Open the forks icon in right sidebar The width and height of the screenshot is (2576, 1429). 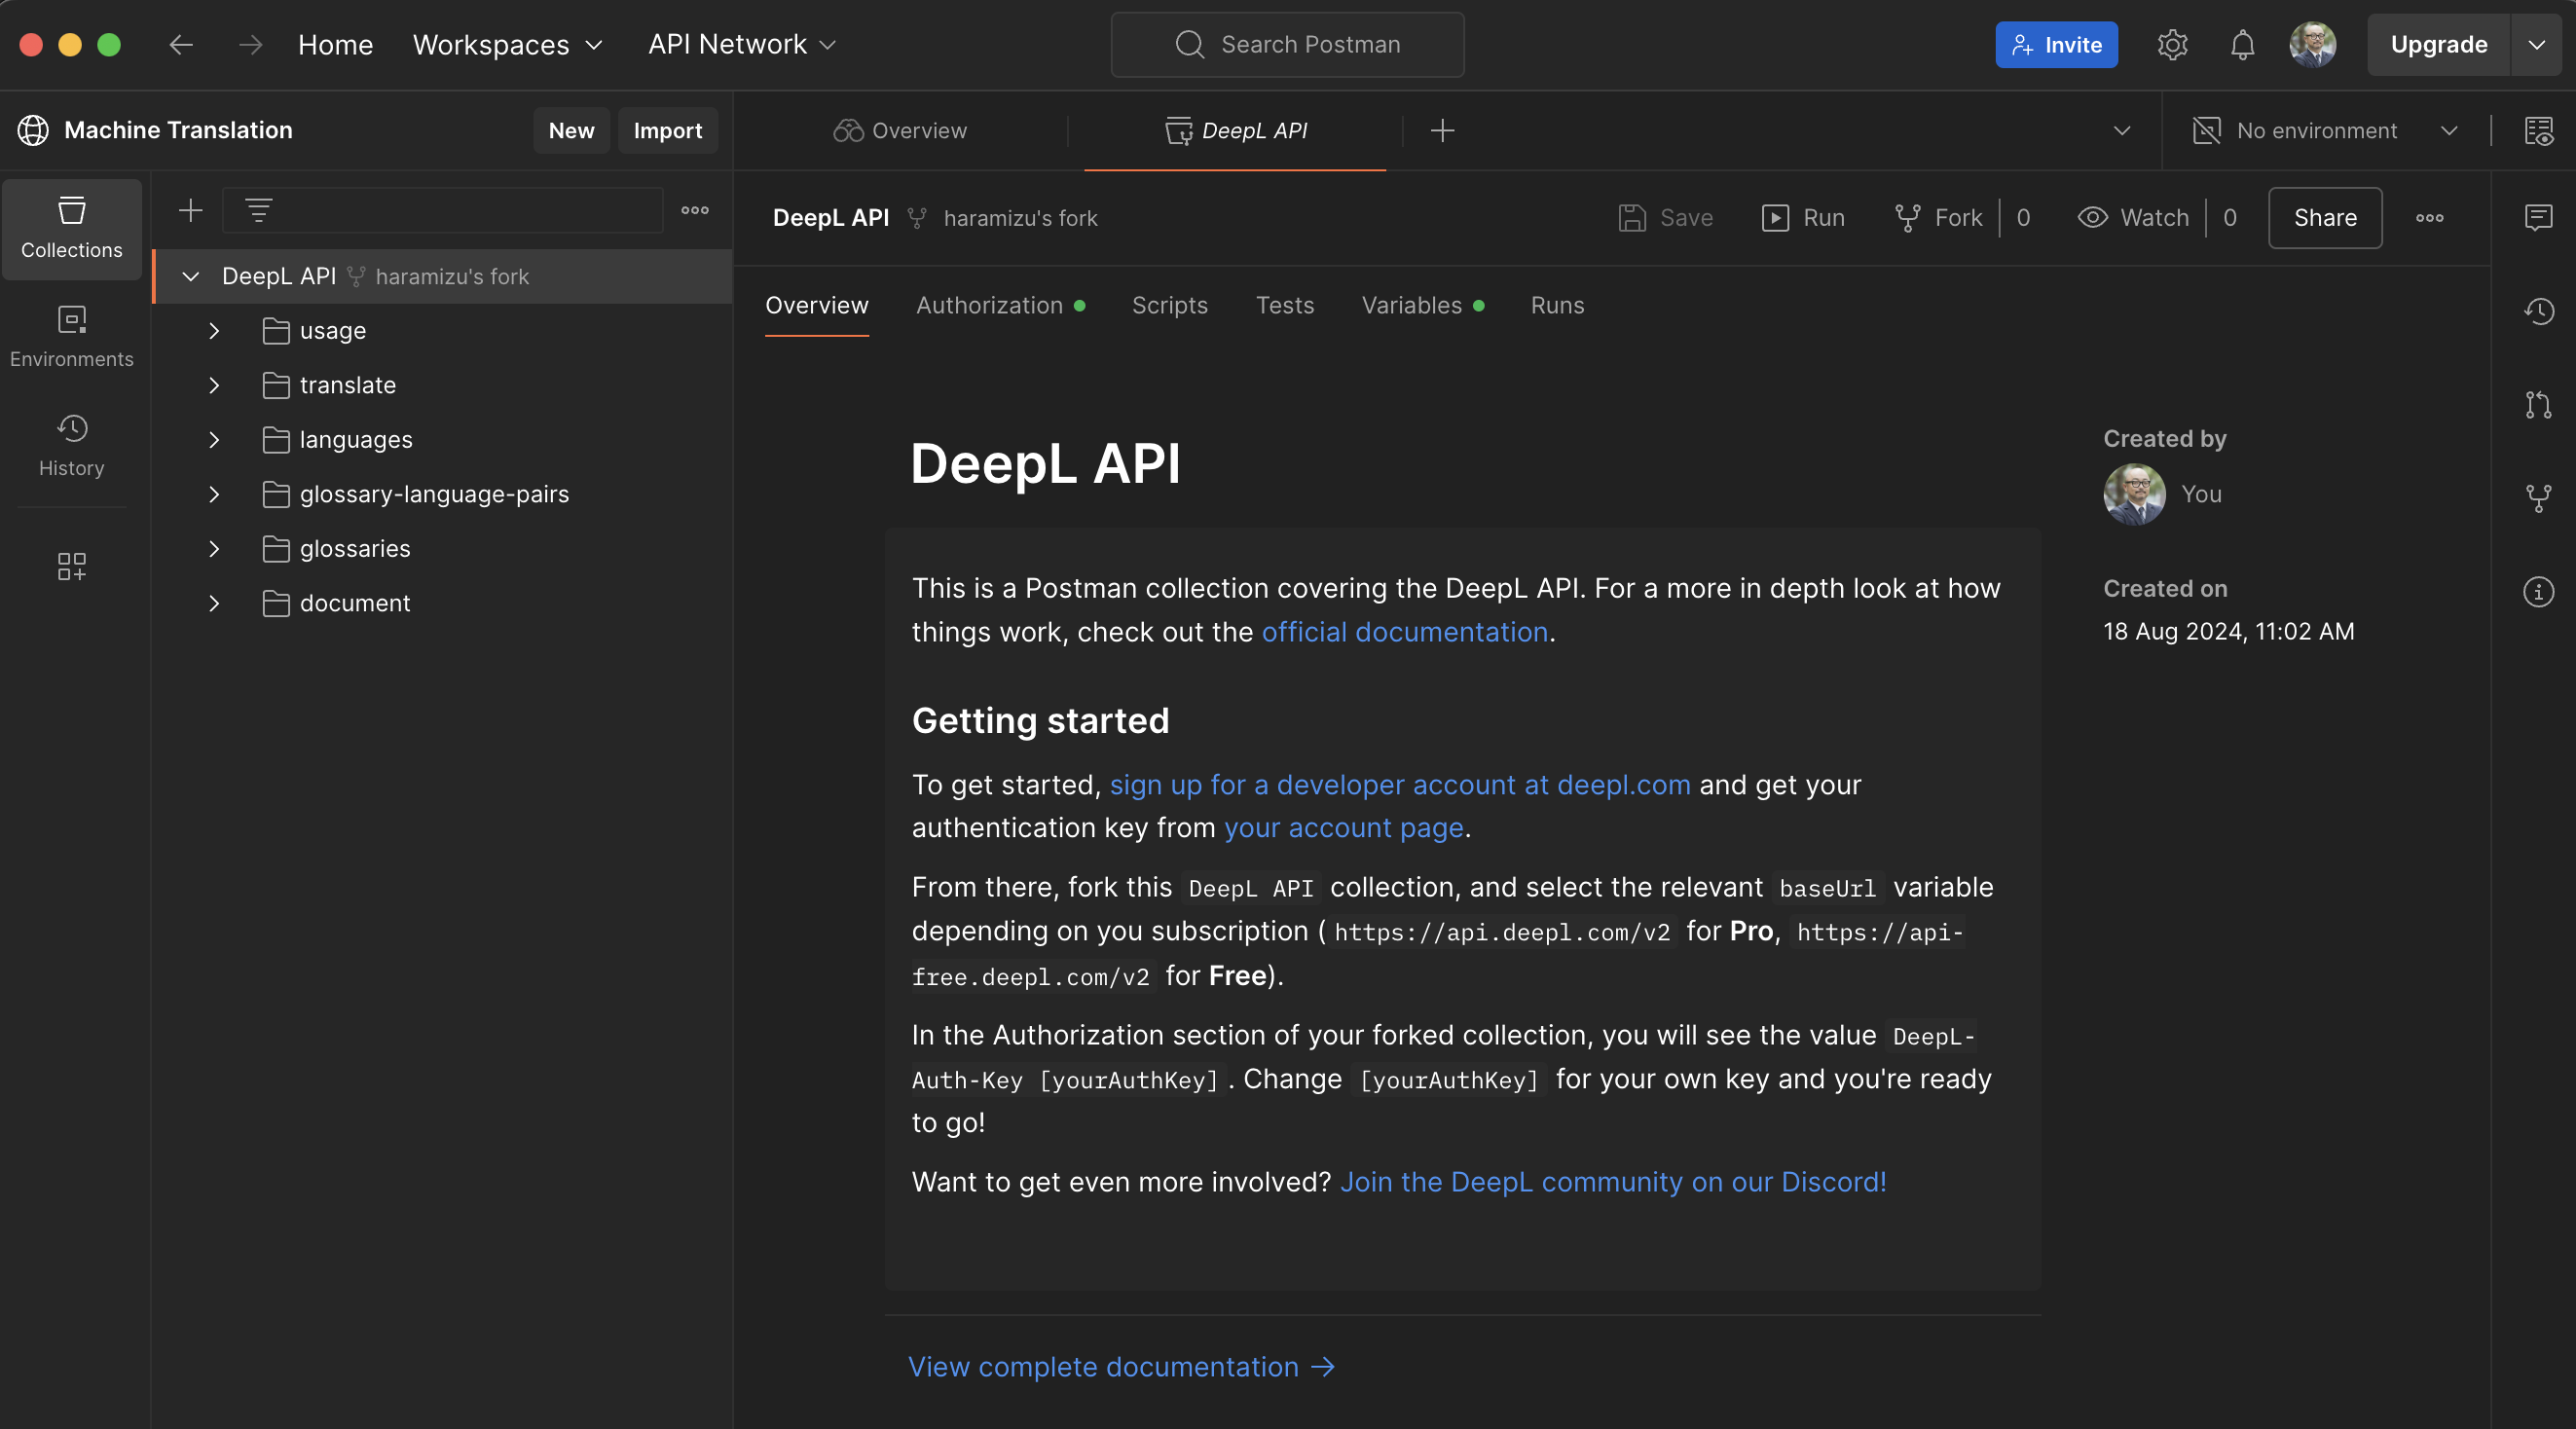click(x=2538, y=498)
